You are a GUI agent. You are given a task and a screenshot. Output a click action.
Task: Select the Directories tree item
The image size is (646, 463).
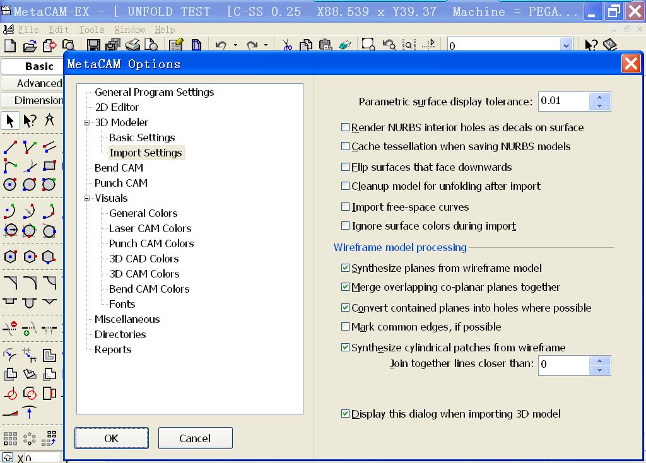(120, 334)
